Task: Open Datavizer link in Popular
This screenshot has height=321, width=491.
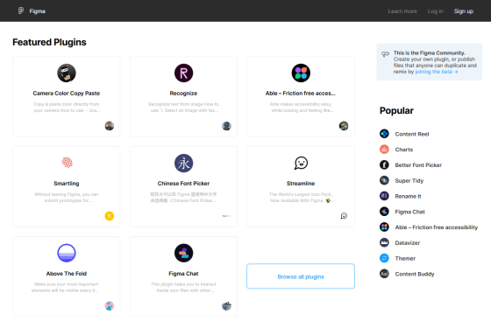Action: click(408, 243)
